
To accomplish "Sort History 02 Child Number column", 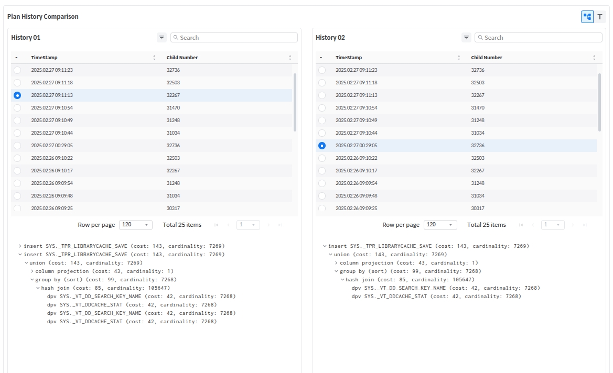I will pos(594,58).
